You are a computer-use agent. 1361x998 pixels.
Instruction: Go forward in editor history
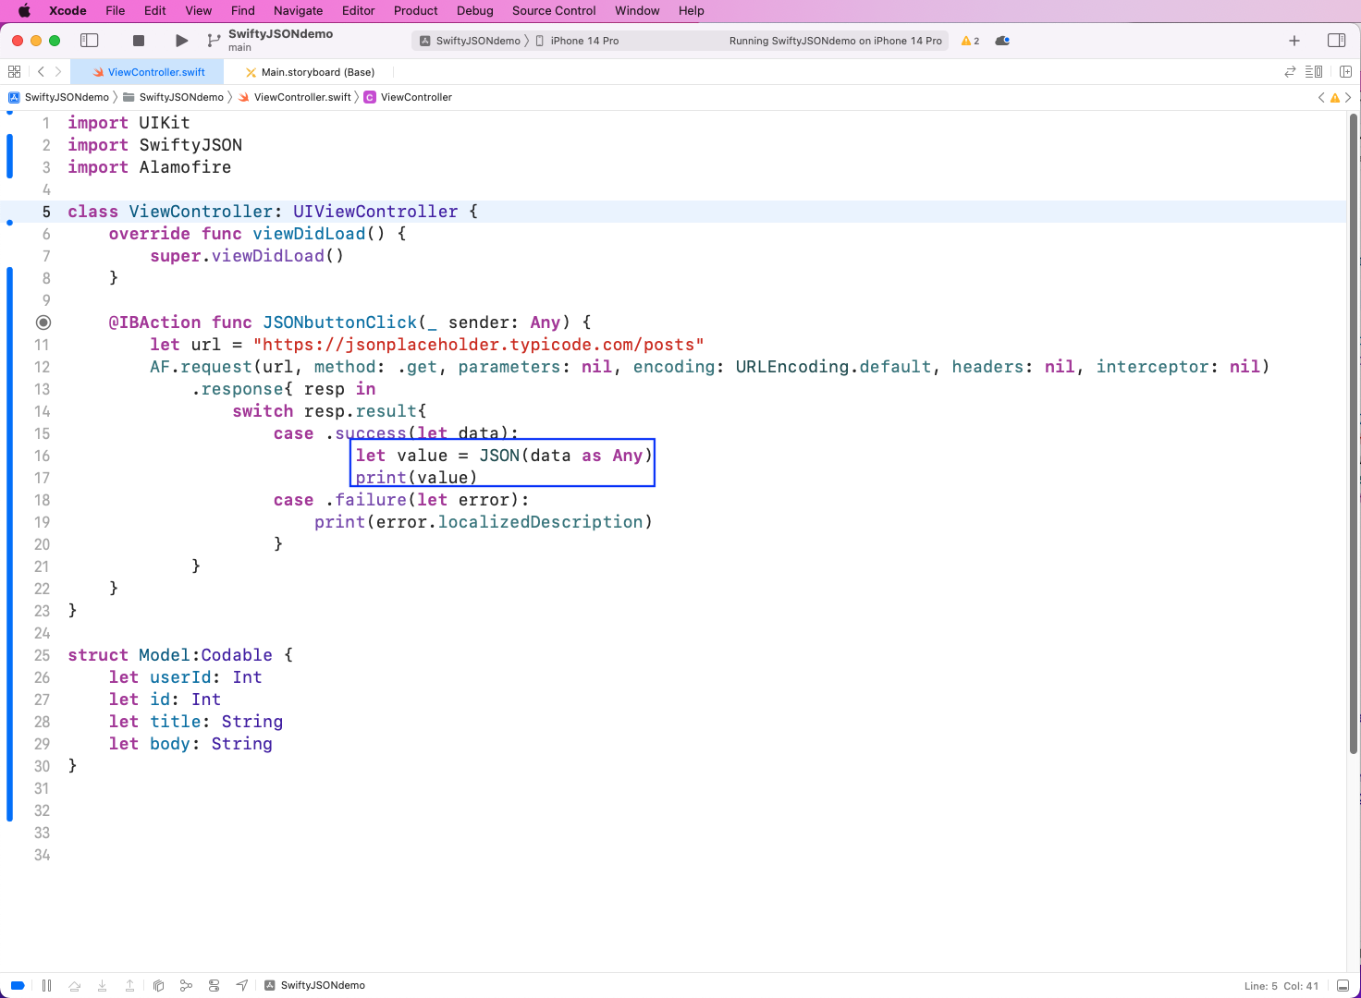tap(58, 71)
